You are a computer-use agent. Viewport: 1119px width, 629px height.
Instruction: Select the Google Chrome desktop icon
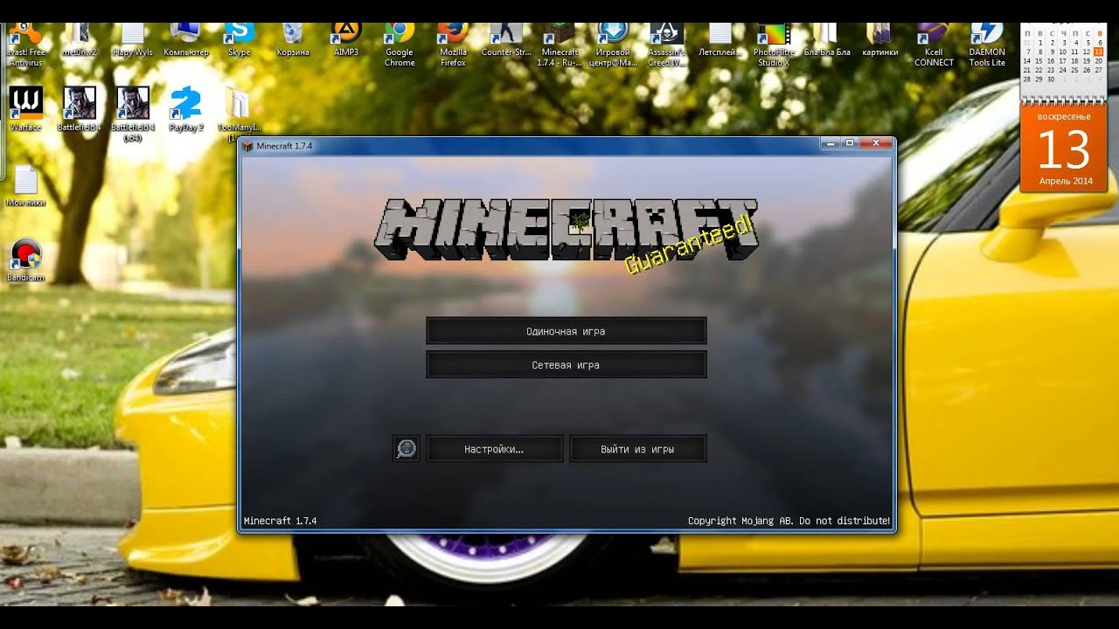point(400,45)
